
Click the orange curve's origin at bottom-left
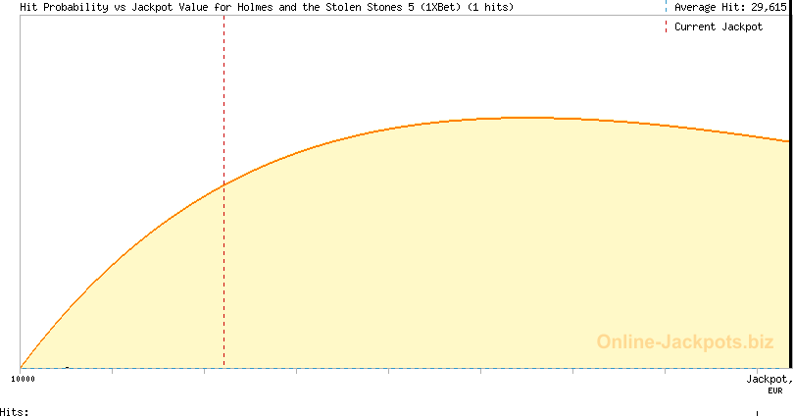[x=22, y=366]
